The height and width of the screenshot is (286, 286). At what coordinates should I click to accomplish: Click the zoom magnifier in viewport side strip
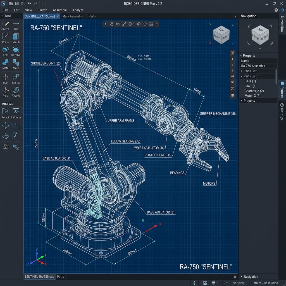pyautogui.click(x=233, y=82)
